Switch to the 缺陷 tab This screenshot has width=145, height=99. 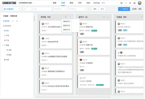coord(71,3)
